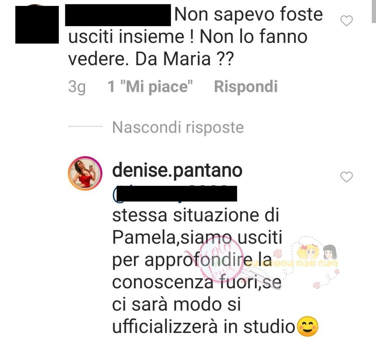This screenshot has width=376, height=342.
Task: Open denise.pantano's story ring avatar
Action: [85, 174]
